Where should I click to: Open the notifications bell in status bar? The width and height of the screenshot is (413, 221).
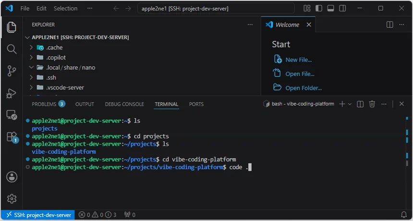pyautogui.click(x=403, y=215)
